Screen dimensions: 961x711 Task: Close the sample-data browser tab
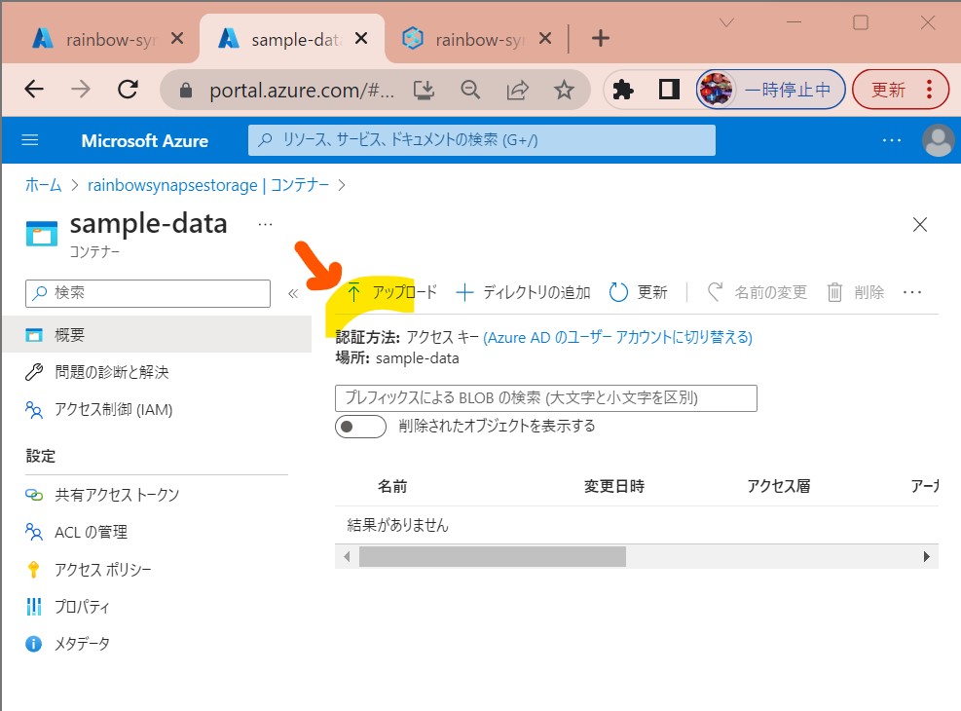tap(361, 39)
